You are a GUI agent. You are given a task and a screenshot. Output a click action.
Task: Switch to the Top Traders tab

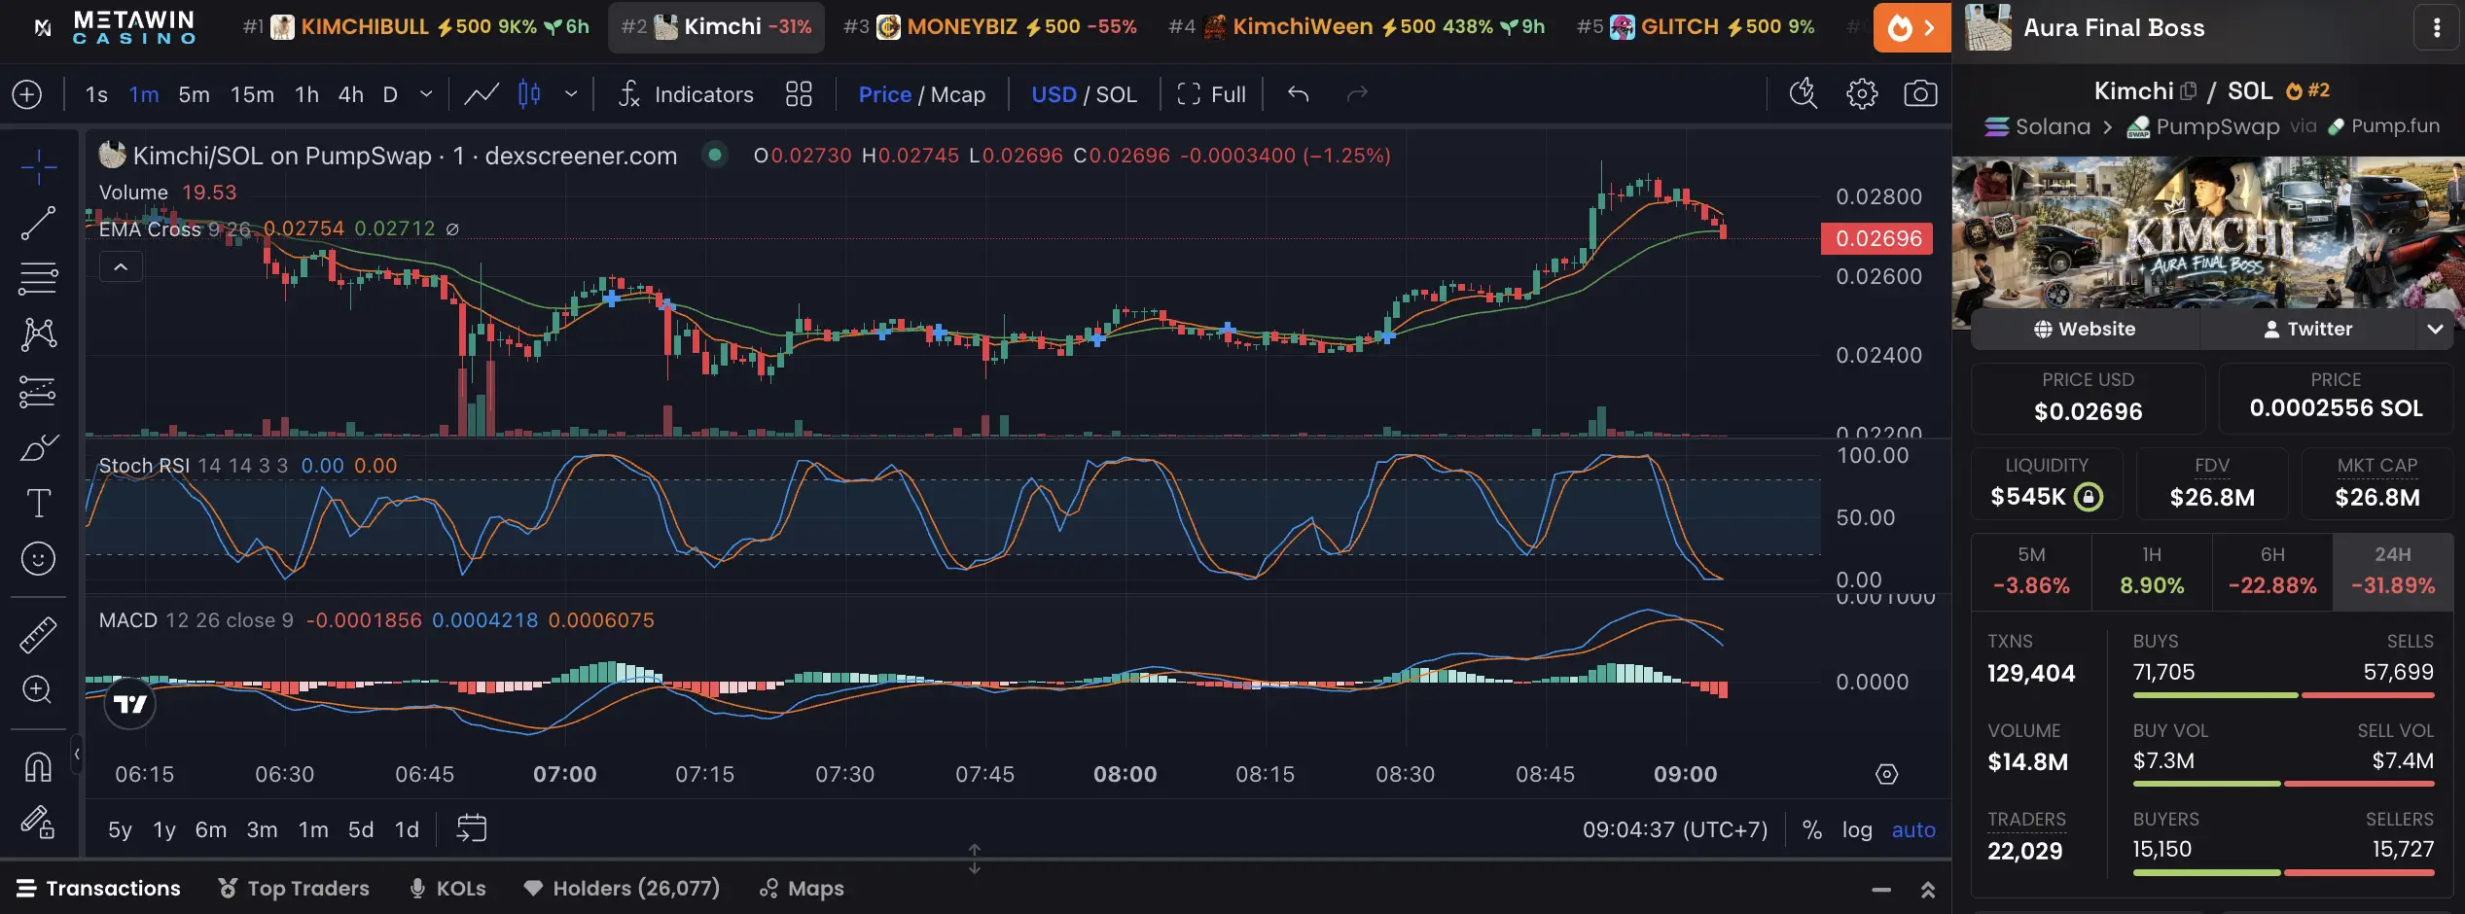click(x=294, y=889)
